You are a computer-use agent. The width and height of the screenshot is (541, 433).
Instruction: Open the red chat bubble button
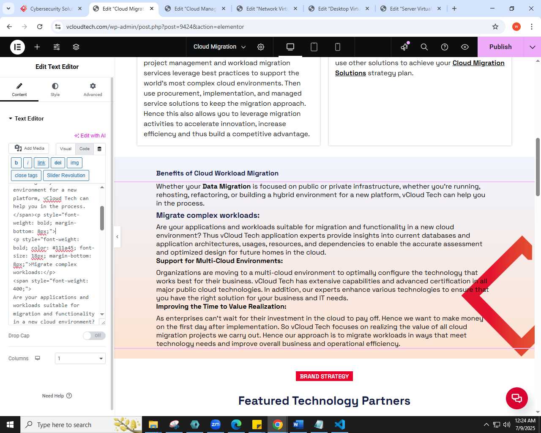pyautogui.click(x=517, y=398)
